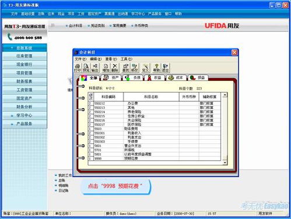
Task: Open 财务报表 in the sidebar
Action: point(24,82)
